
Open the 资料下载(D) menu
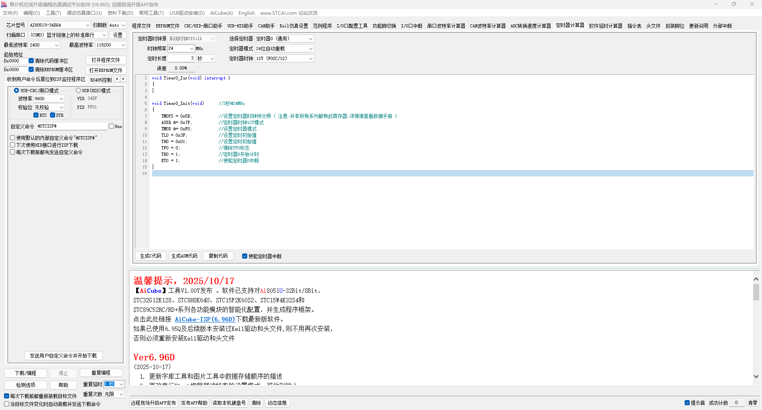tap(120, 13)
